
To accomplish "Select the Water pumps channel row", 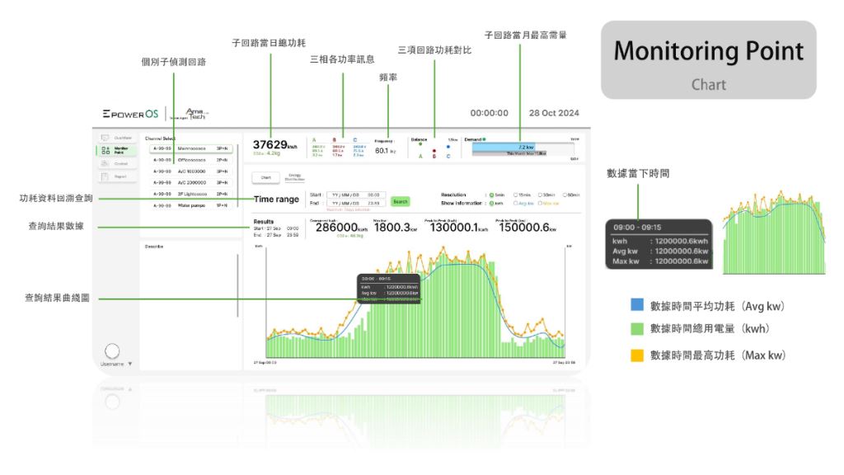I will click(191, 205).
